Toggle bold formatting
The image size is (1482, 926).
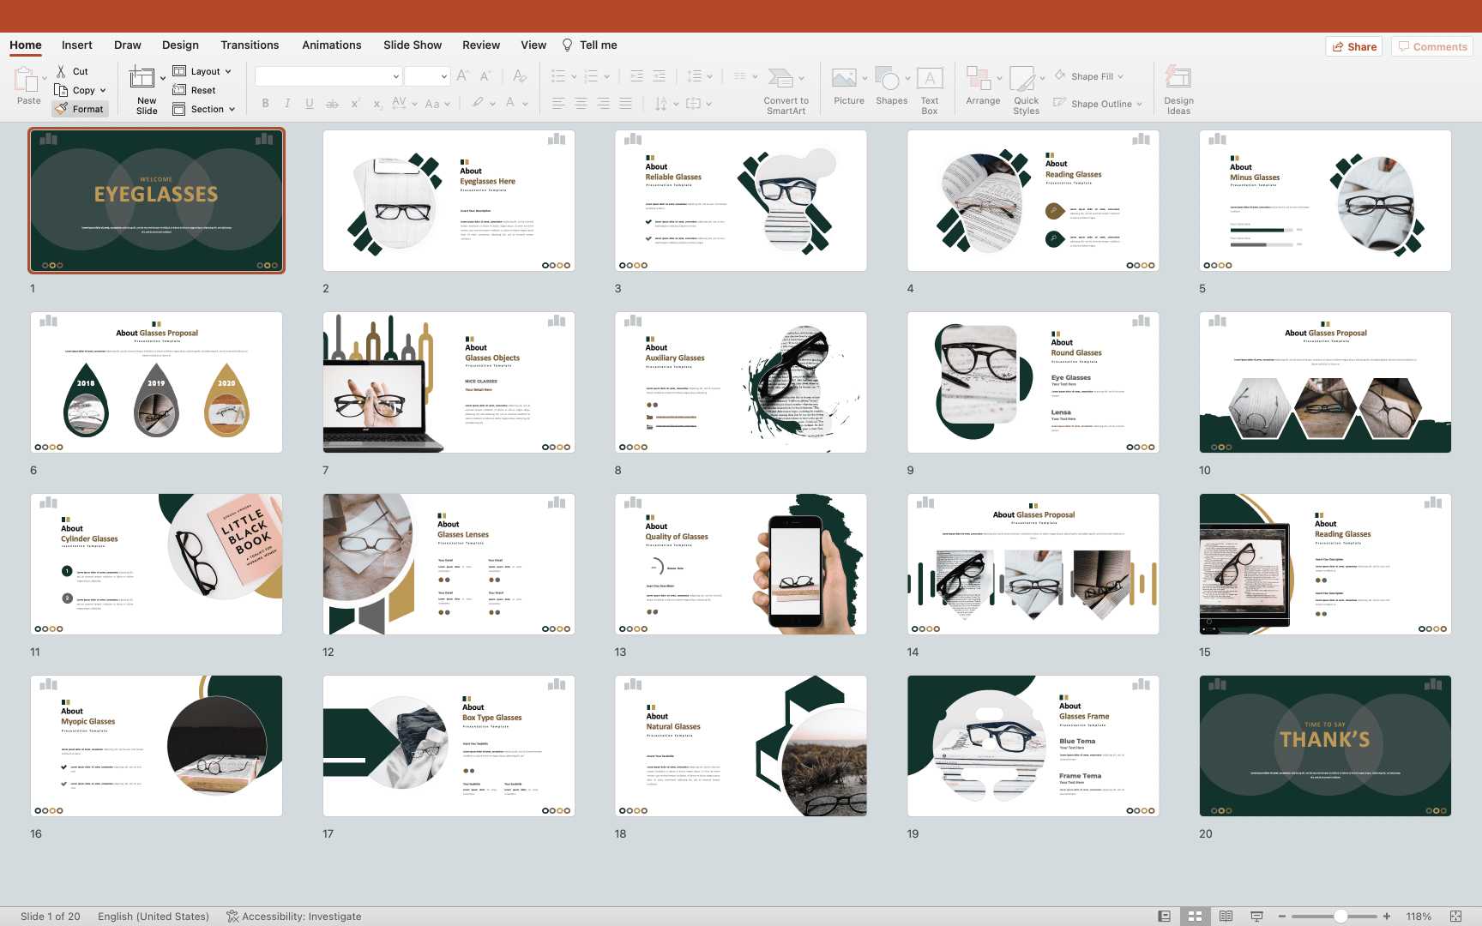point(265,104)
